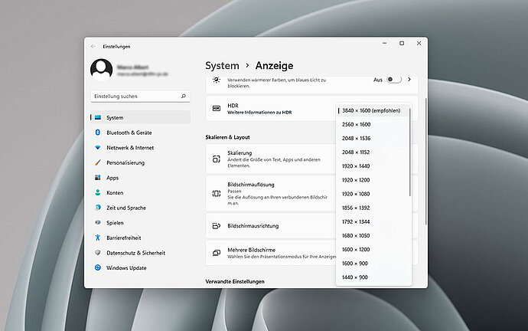Click System in the breadcrumb
Image resolution: width=528 pixels, height=331 pixels.
222,65
